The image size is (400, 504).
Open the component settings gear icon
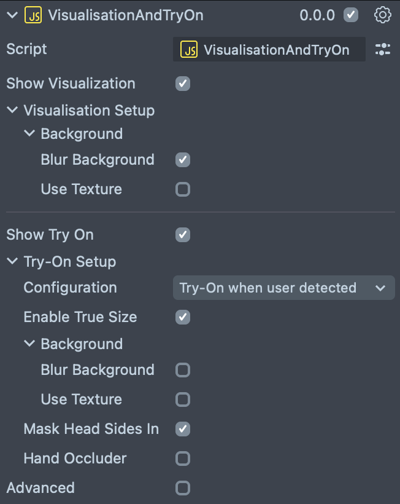pos(382,15)
